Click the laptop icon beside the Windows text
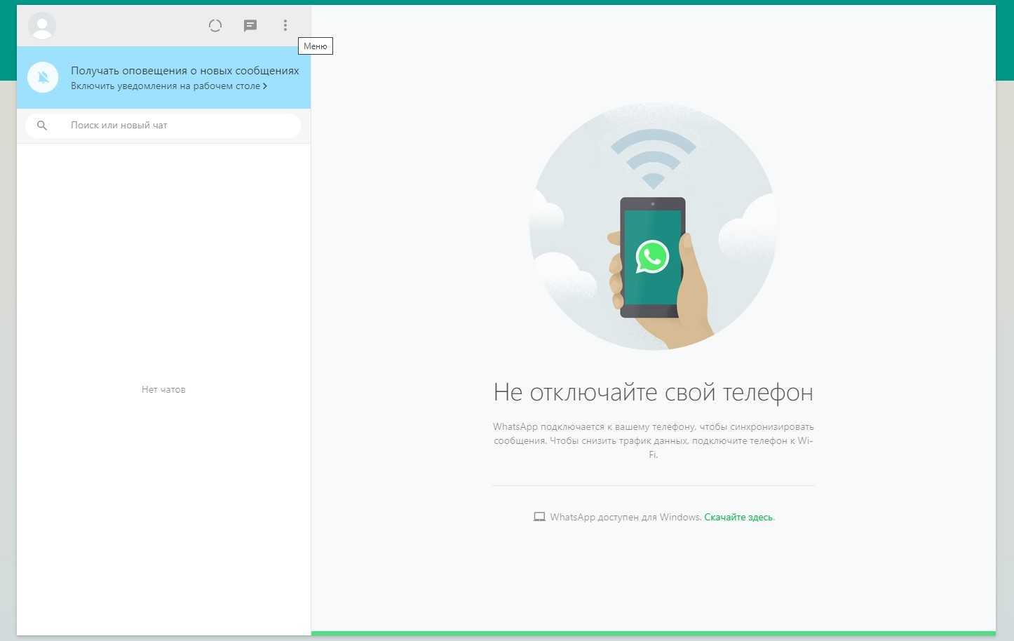This screenshot has height=641, width=1014. [x=539, y=518]
